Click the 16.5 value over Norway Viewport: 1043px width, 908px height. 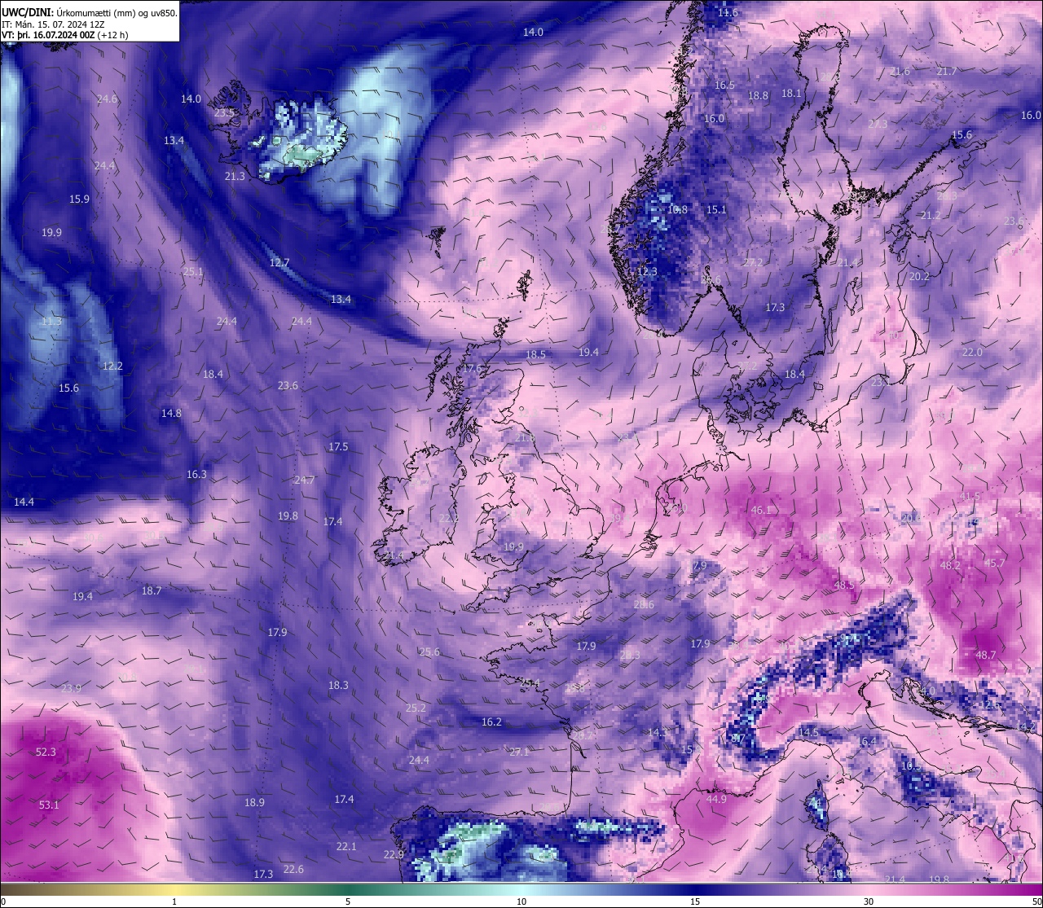(724, 85)
